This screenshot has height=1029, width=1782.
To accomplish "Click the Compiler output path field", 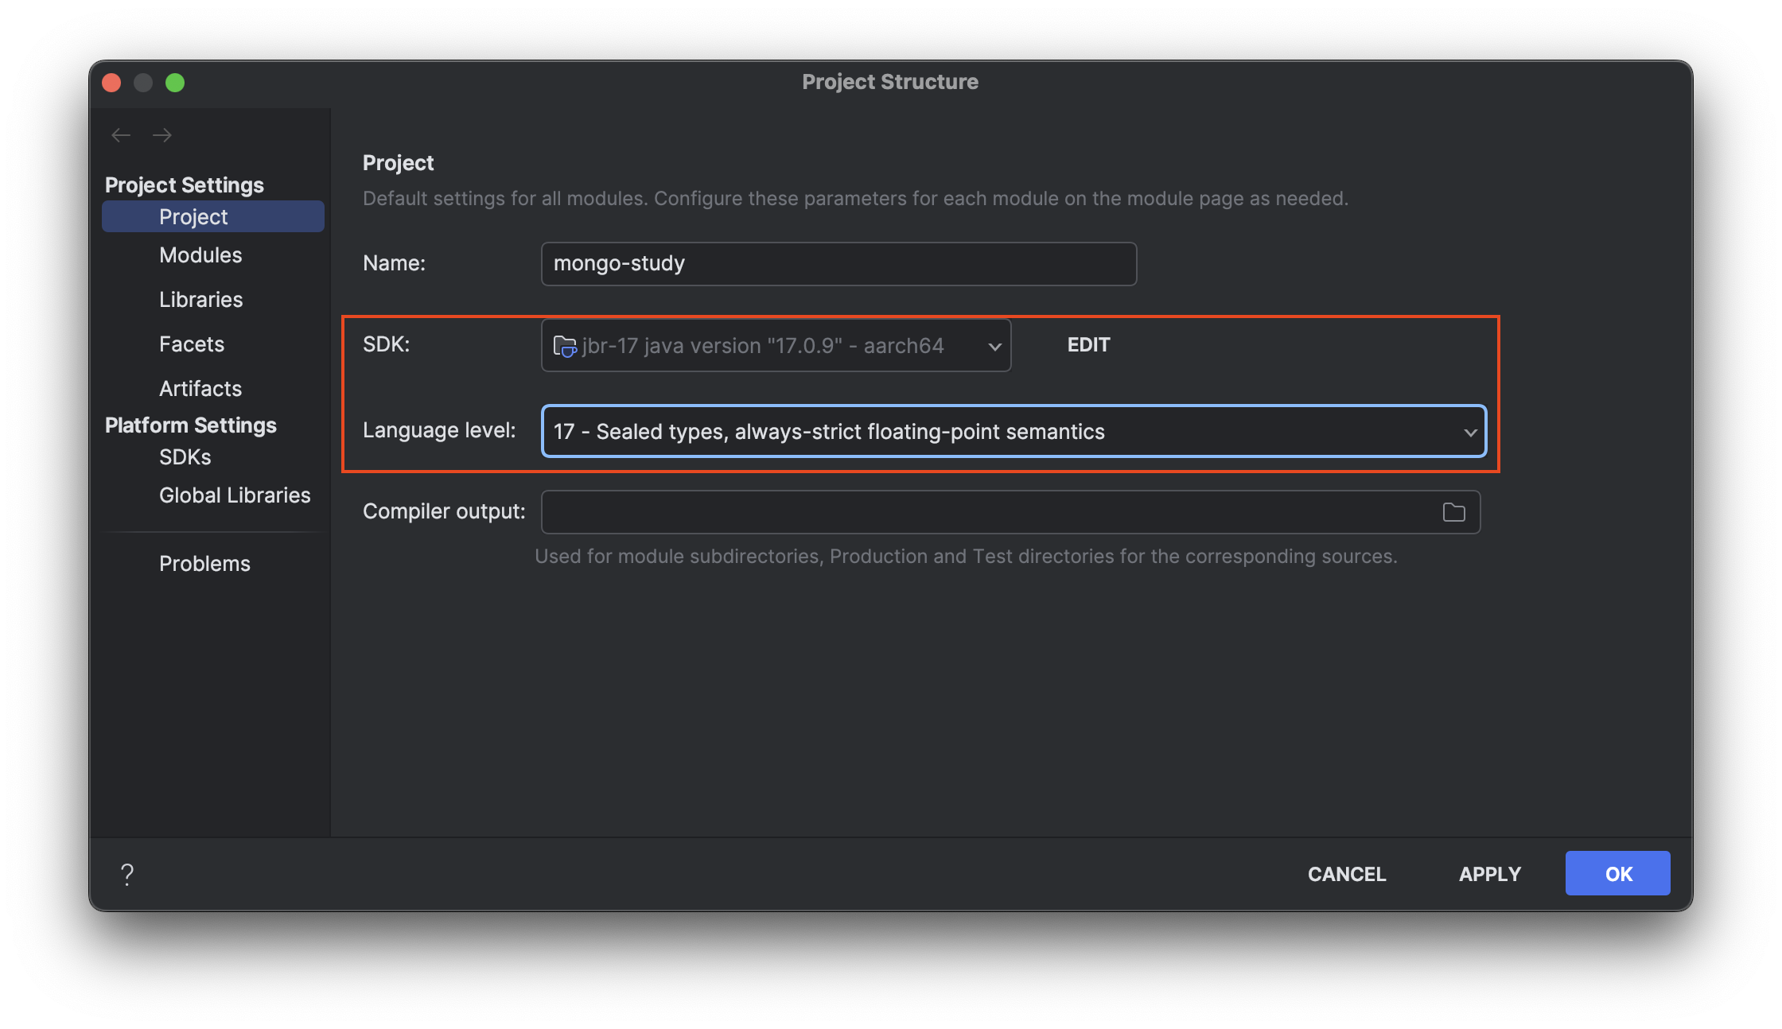I will click(x=986, y=512).
